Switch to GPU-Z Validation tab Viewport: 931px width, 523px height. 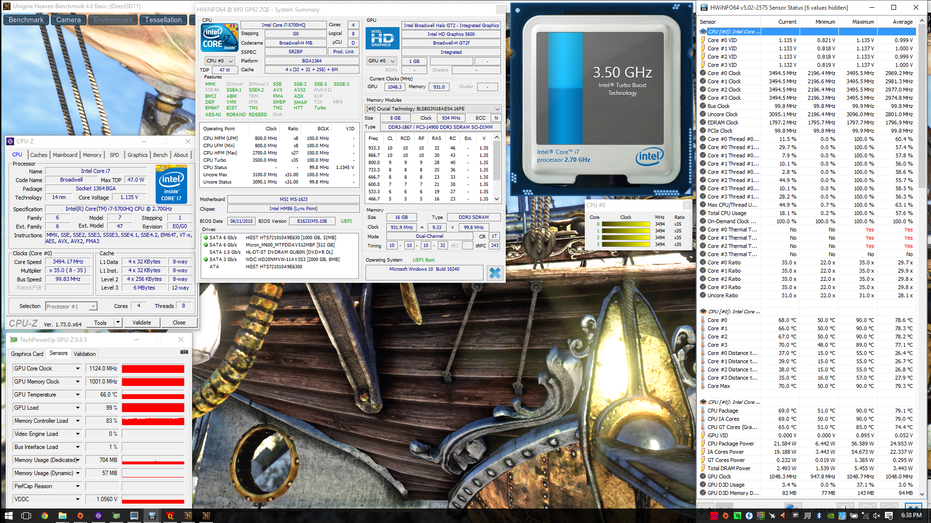tap(84, 354)
